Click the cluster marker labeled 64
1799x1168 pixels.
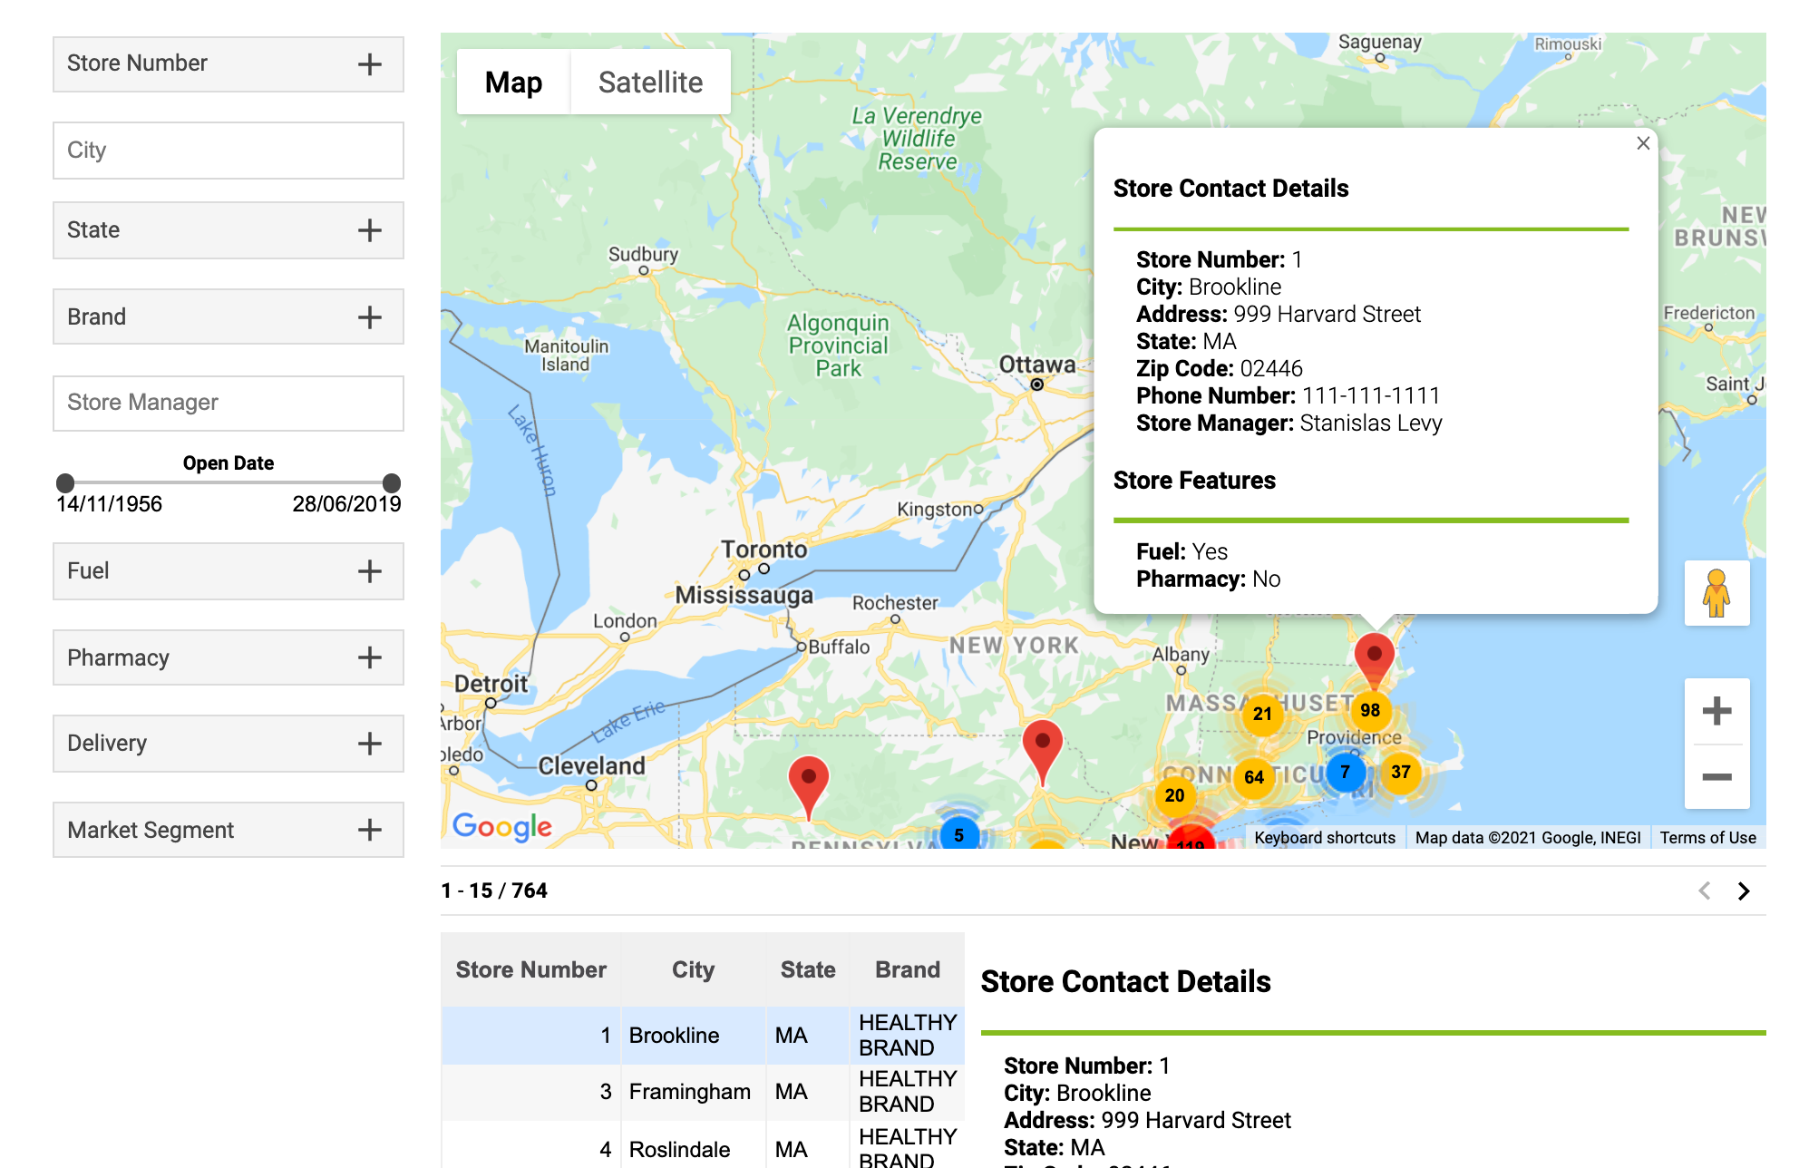pos(1254,777)
